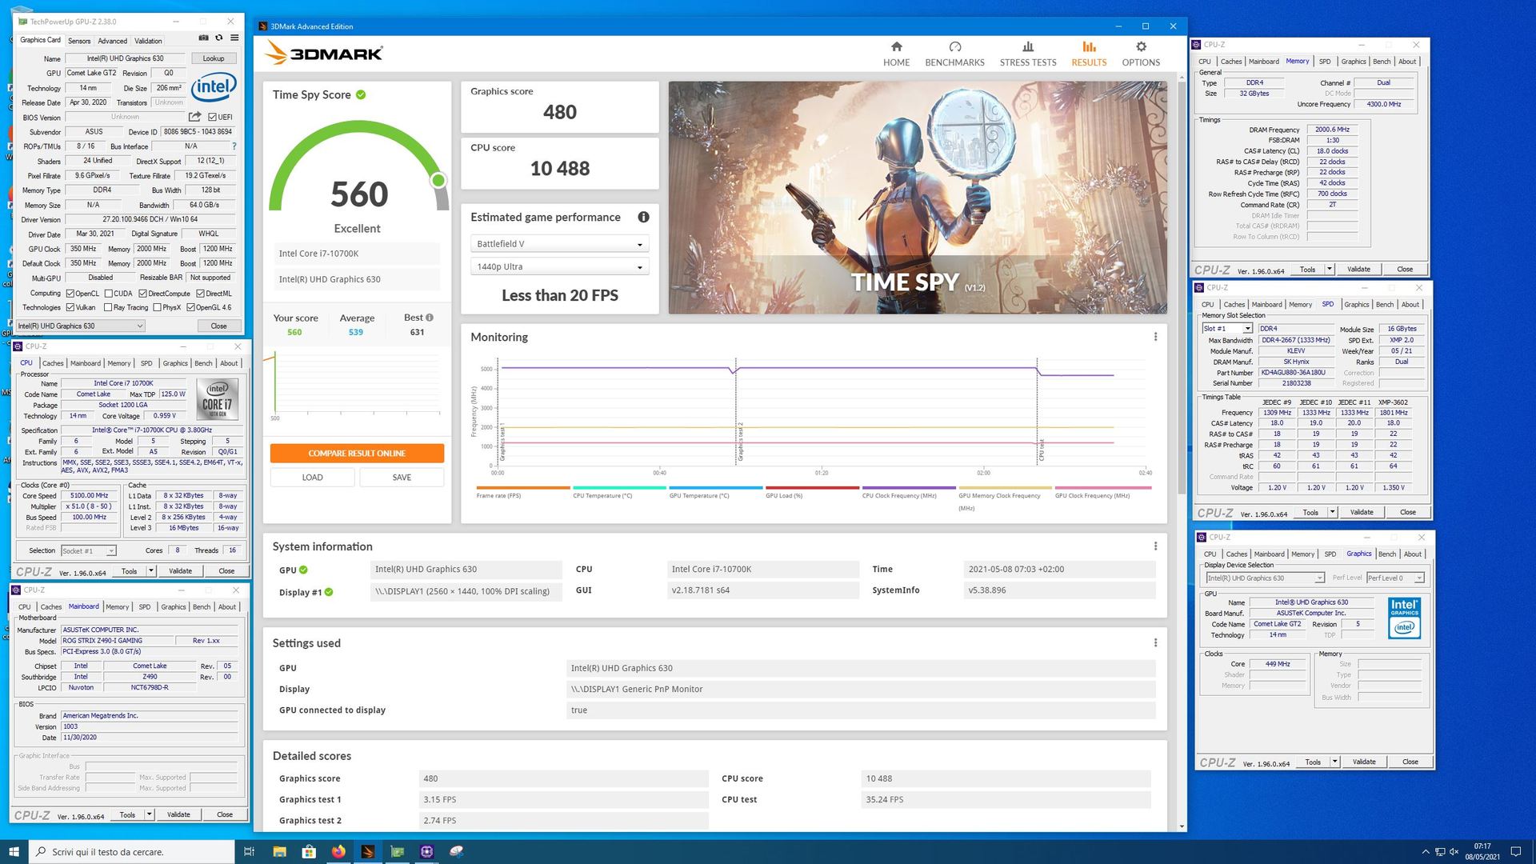Open the notification center icon in the tray
This screenshot has height=864, width=1536.
point(1515,851)
